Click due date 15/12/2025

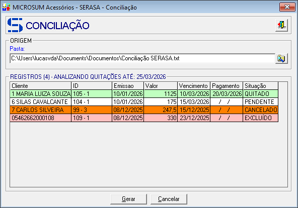(x=194, y=110)
